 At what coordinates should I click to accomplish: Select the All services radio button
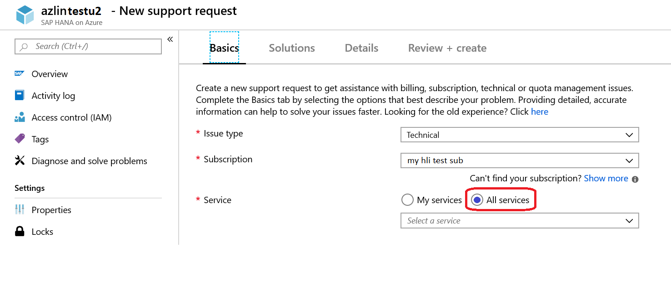(x=477, y=200)
